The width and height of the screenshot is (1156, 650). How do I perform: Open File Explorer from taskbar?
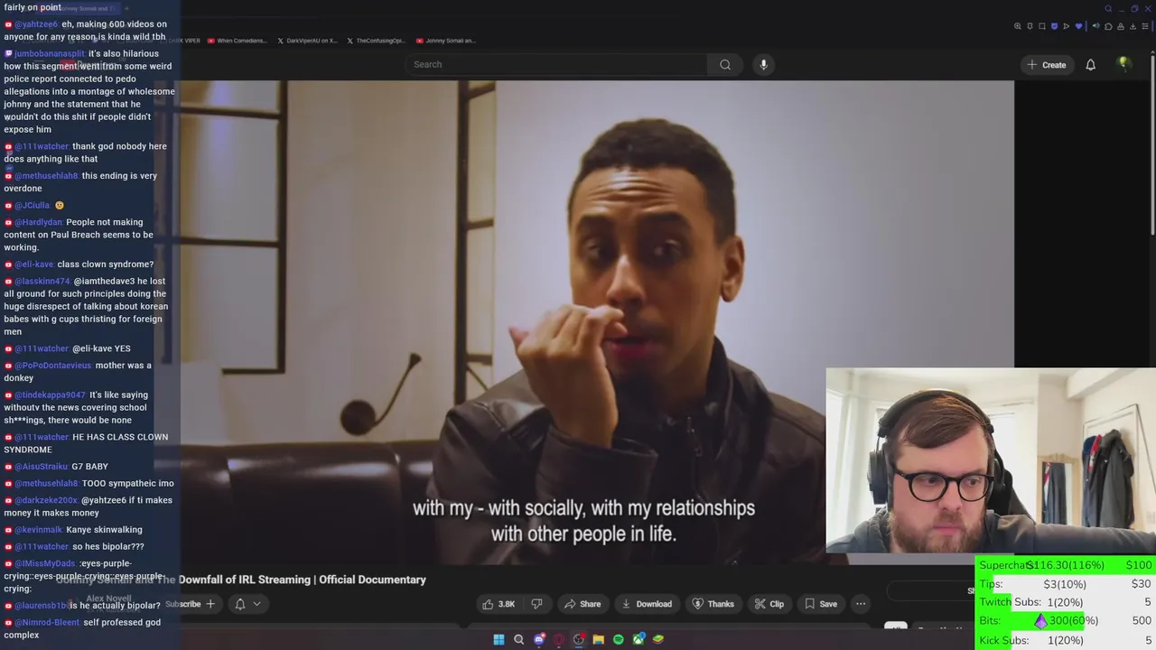[x=599, y=639]
